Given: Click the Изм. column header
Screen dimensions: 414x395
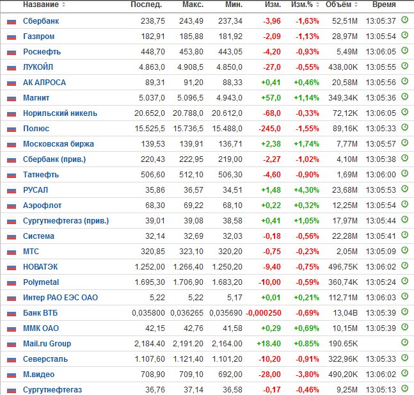Looking at the screenshot, I should (x=273, y=4).
